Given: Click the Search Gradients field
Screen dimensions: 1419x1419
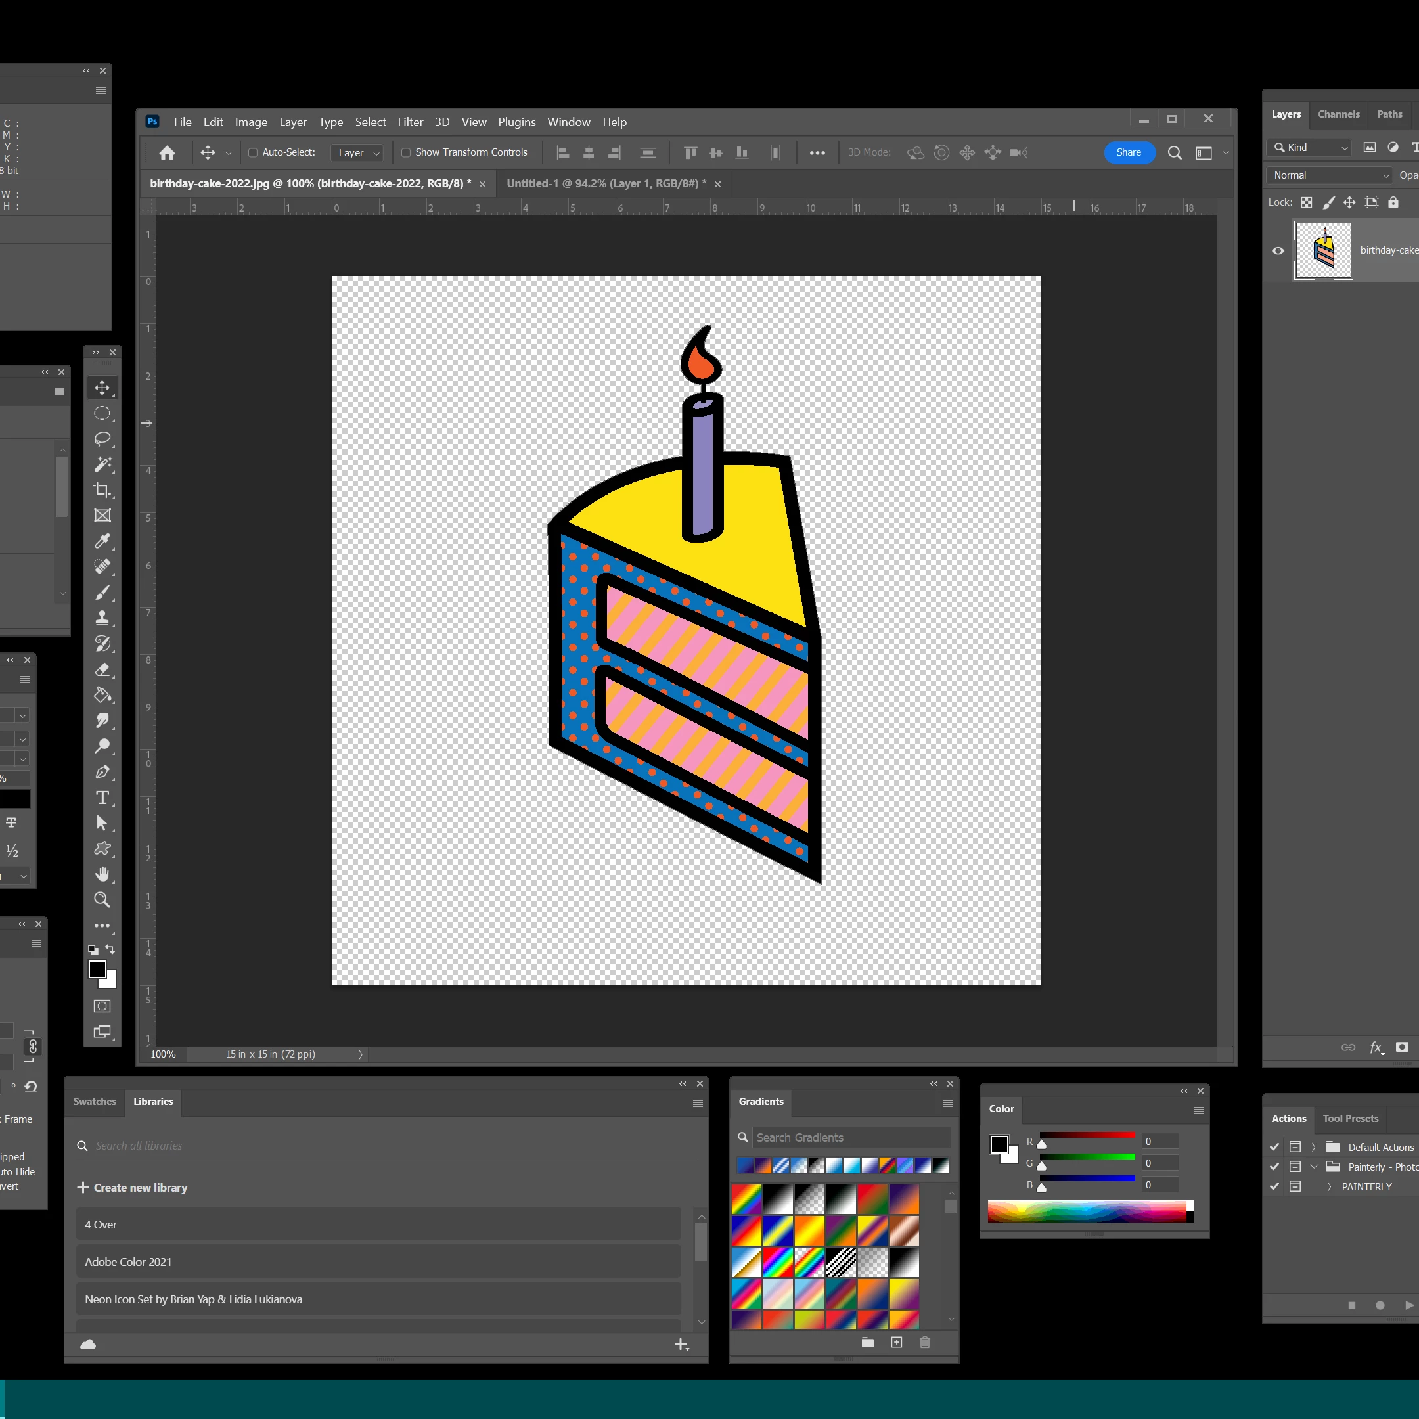Looking at the screenshot, I should (851, 1138).
